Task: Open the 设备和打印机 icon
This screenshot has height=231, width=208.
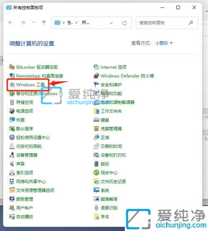Action: coord(97,155)
